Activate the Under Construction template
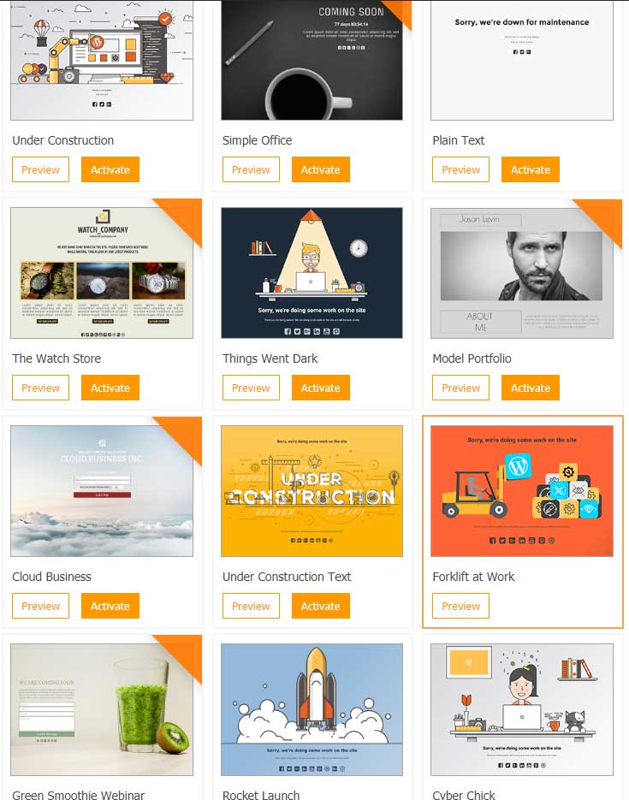629x800 pixels. 110,169
